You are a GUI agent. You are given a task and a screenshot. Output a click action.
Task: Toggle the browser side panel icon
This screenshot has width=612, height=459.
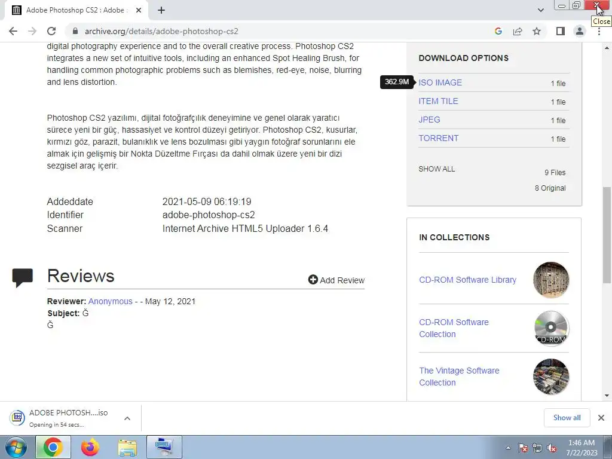pyautogui.click(x=561, y=31)
